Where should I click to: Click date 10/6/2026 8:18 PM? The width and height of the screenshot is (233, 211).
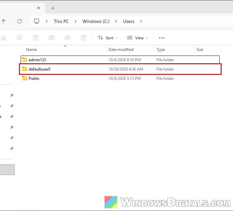(125, 60)
